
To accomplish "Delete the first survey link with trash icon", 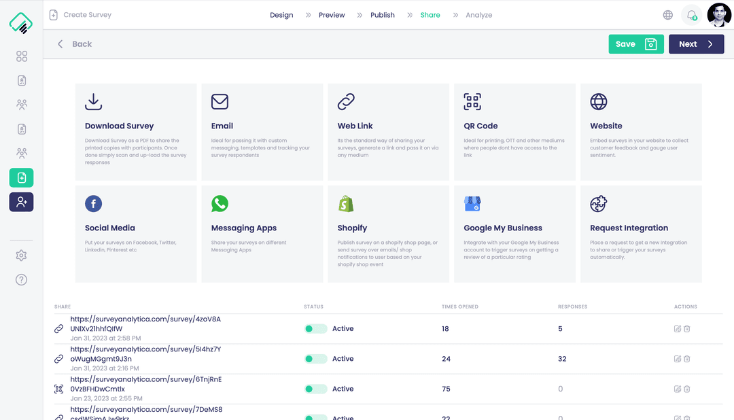I will coord(687,329).
